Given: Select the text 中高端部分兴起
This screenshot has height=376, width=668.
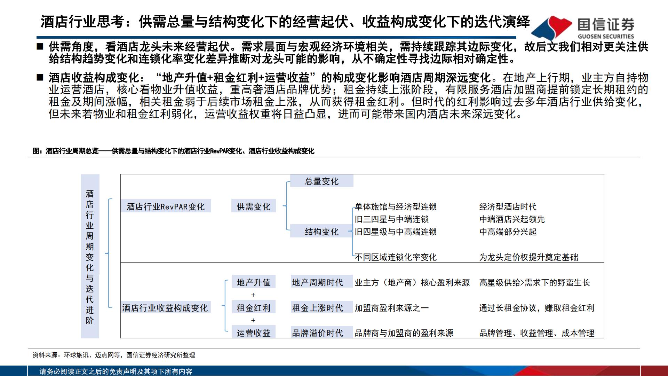Looking at the screenshot, I should (x=508, y=232).
